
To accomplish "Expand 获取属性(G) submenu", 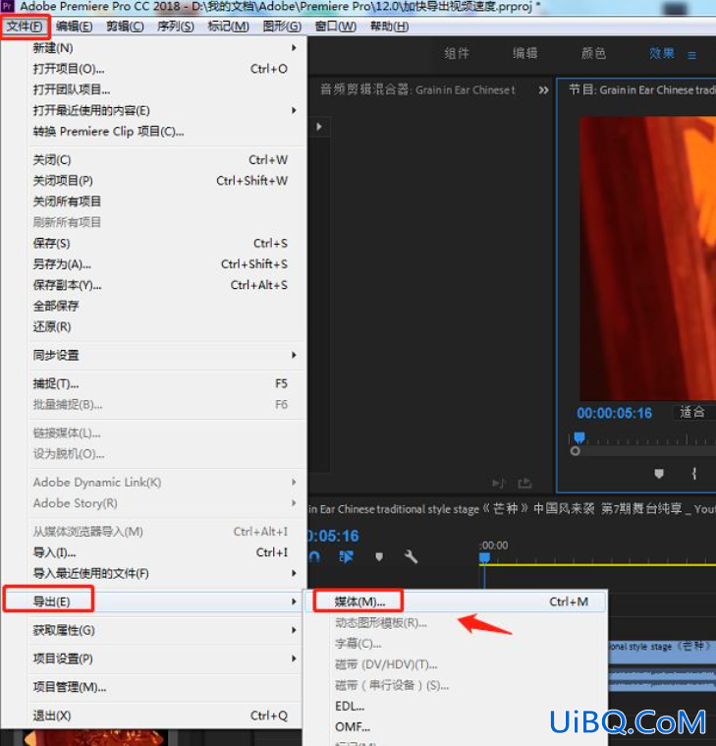I will coord(165,630).
